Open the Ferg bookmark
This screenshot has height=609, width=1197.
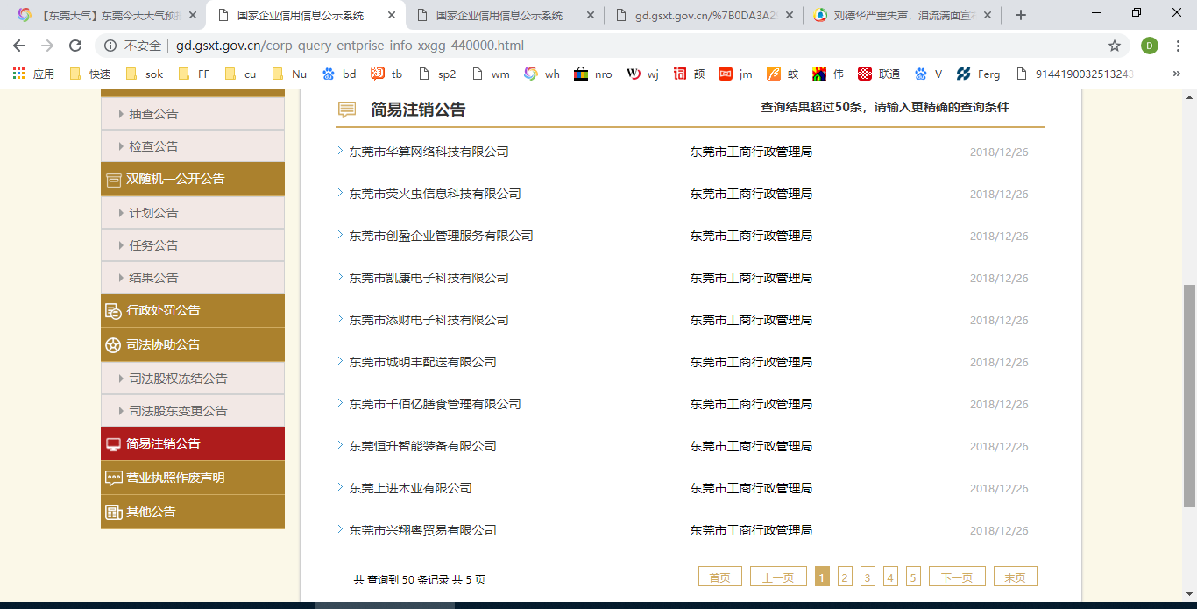pos(979,74)
